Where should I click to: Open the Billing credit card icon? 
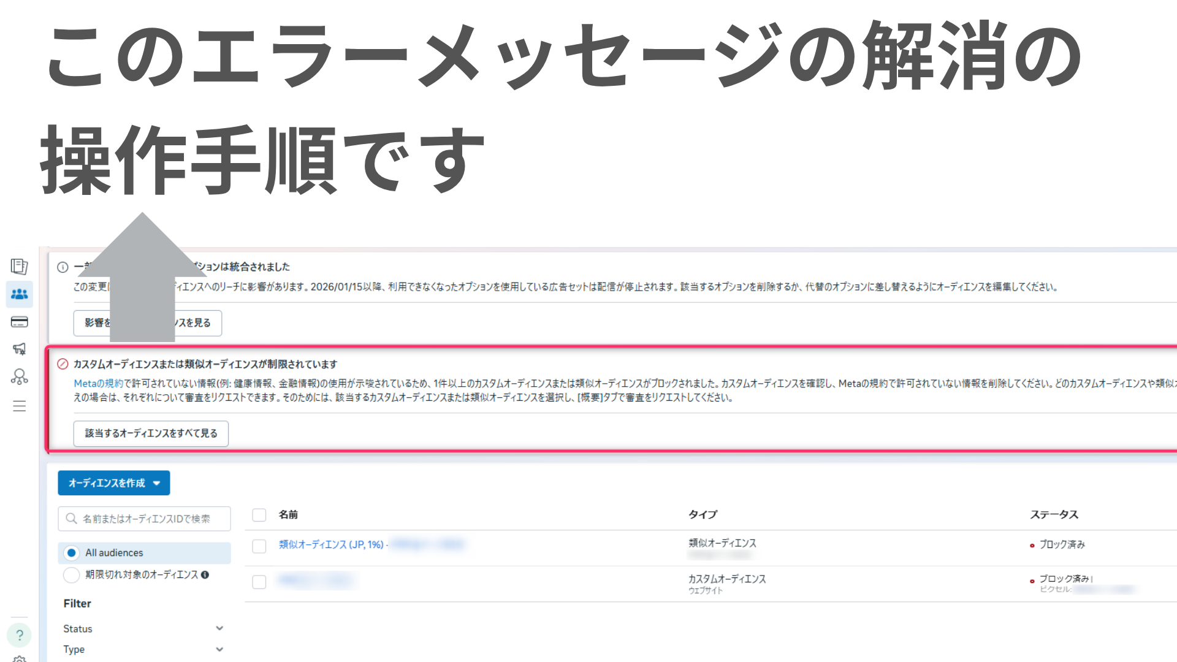pos(19,322)
